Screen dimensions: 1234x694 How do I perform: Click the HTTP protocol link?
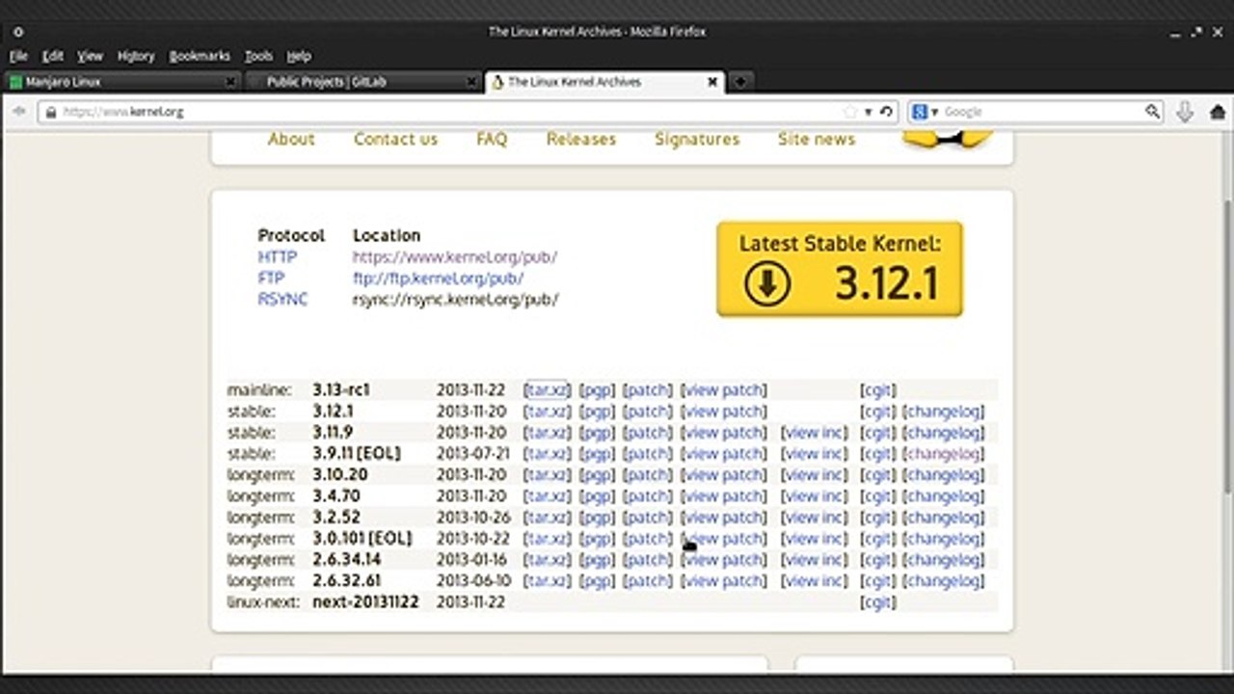278,257
